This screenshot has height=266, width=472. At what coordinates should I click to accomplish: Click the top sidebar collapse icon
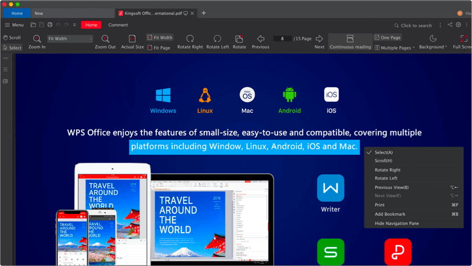point(6,58)
